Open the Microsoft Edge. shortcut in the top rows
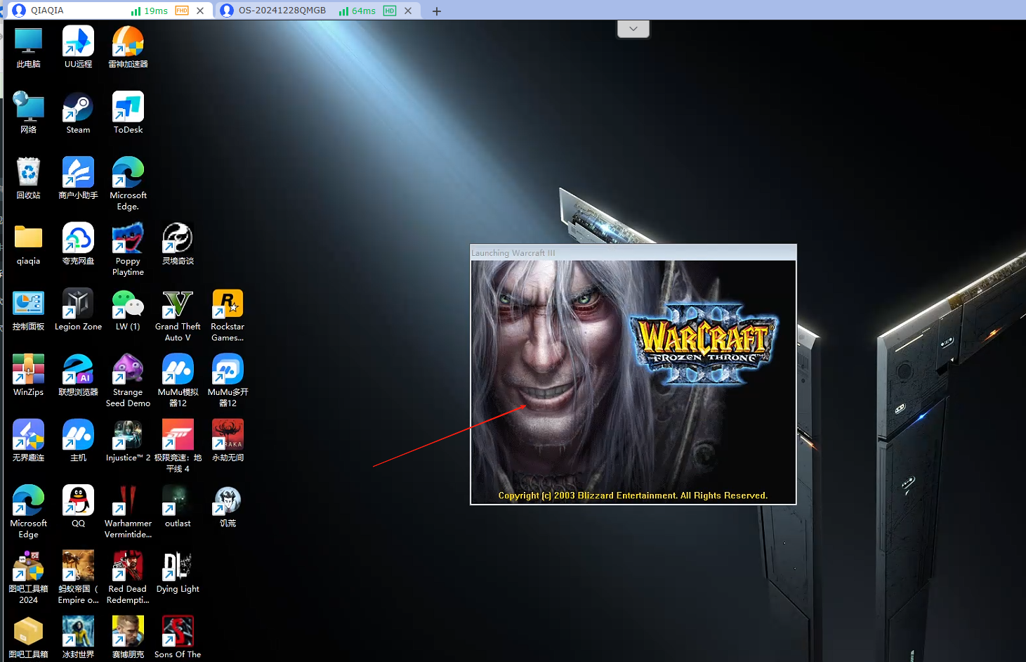Screen dimensions: 1026x662 click(x=128, y=183)
